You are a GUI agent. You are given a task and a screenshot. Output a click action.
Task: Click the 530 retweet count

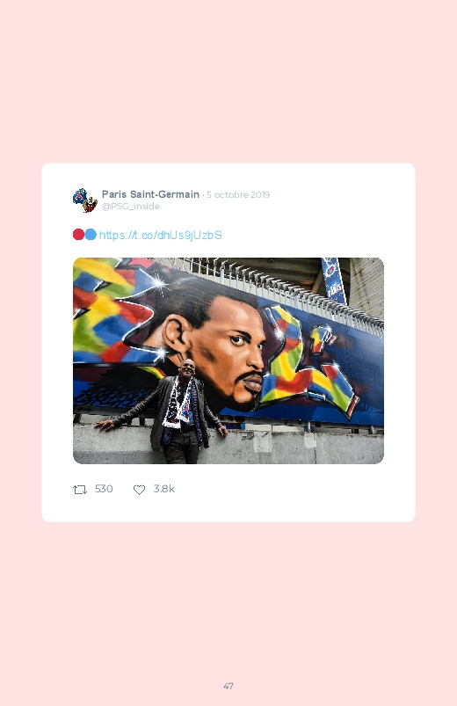[x=104, y=489]
